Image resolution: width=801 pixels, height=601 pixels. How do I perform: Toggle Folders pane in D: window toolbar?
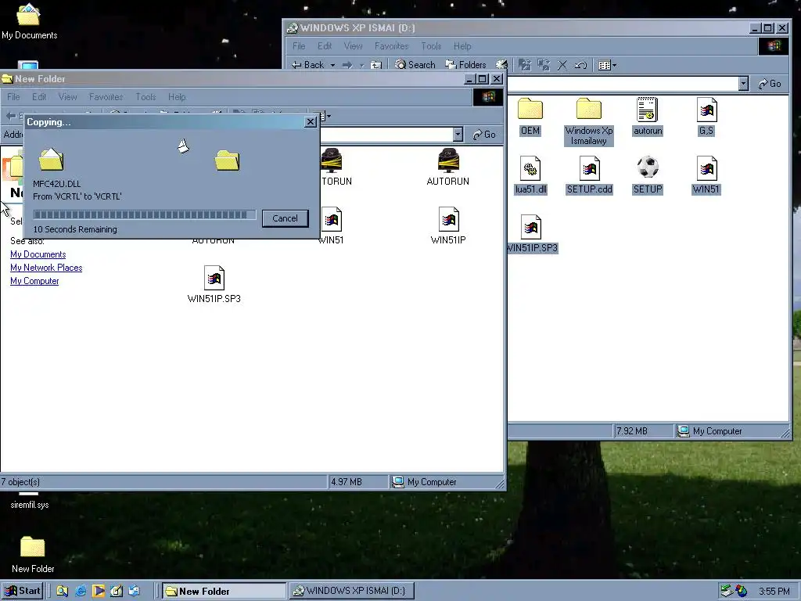[466, 65]
